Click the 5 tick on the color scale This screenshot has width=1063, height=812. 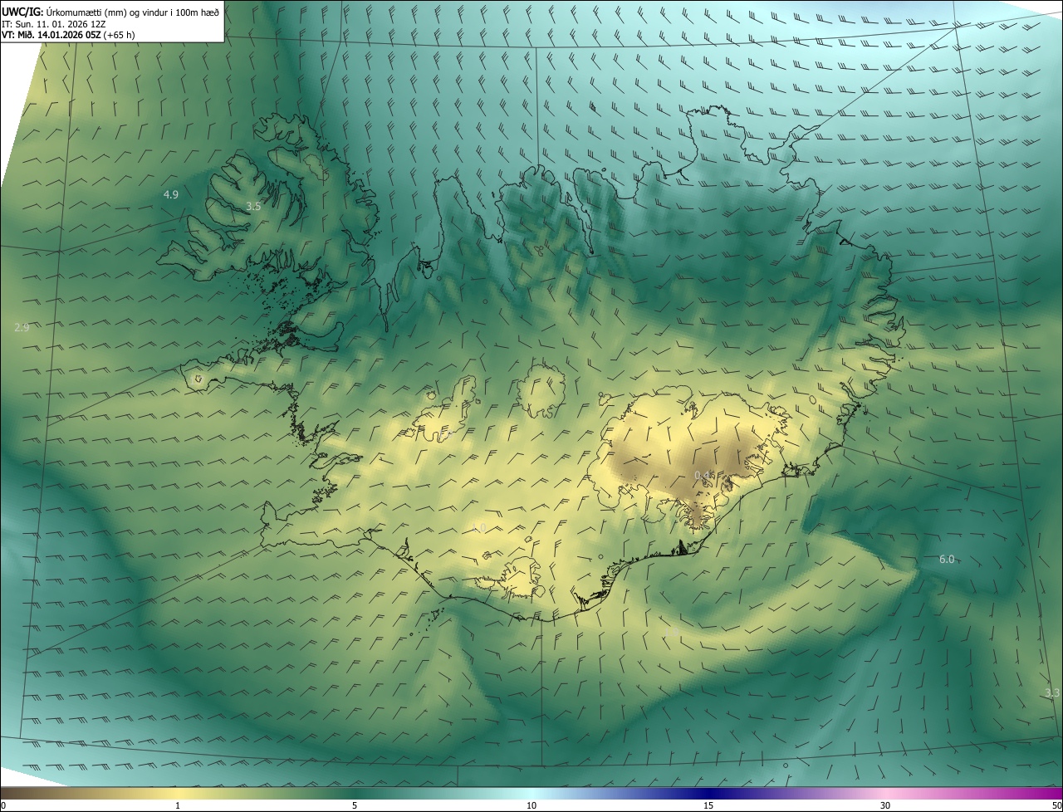(355, 805)
